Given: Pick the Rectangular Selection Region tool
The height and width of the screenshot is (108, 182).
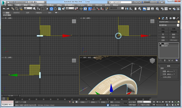Looking at the screenshot, I should click(43, 9).
